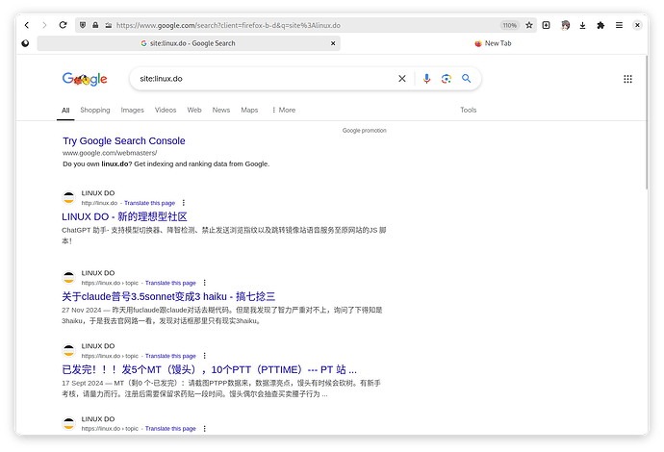Click the page vertical scrollbar thumb
The image size is (664, 452).
click(x=647, y=123)
